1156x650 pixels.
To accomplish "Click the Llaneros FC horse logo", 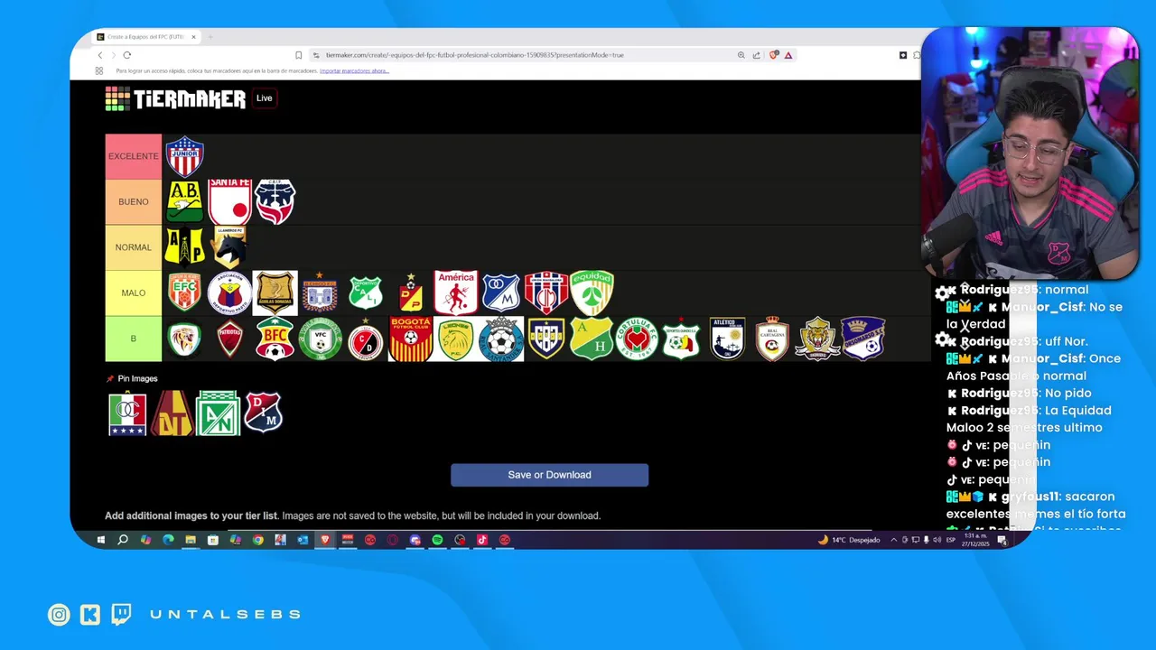I will coord(229,246).
